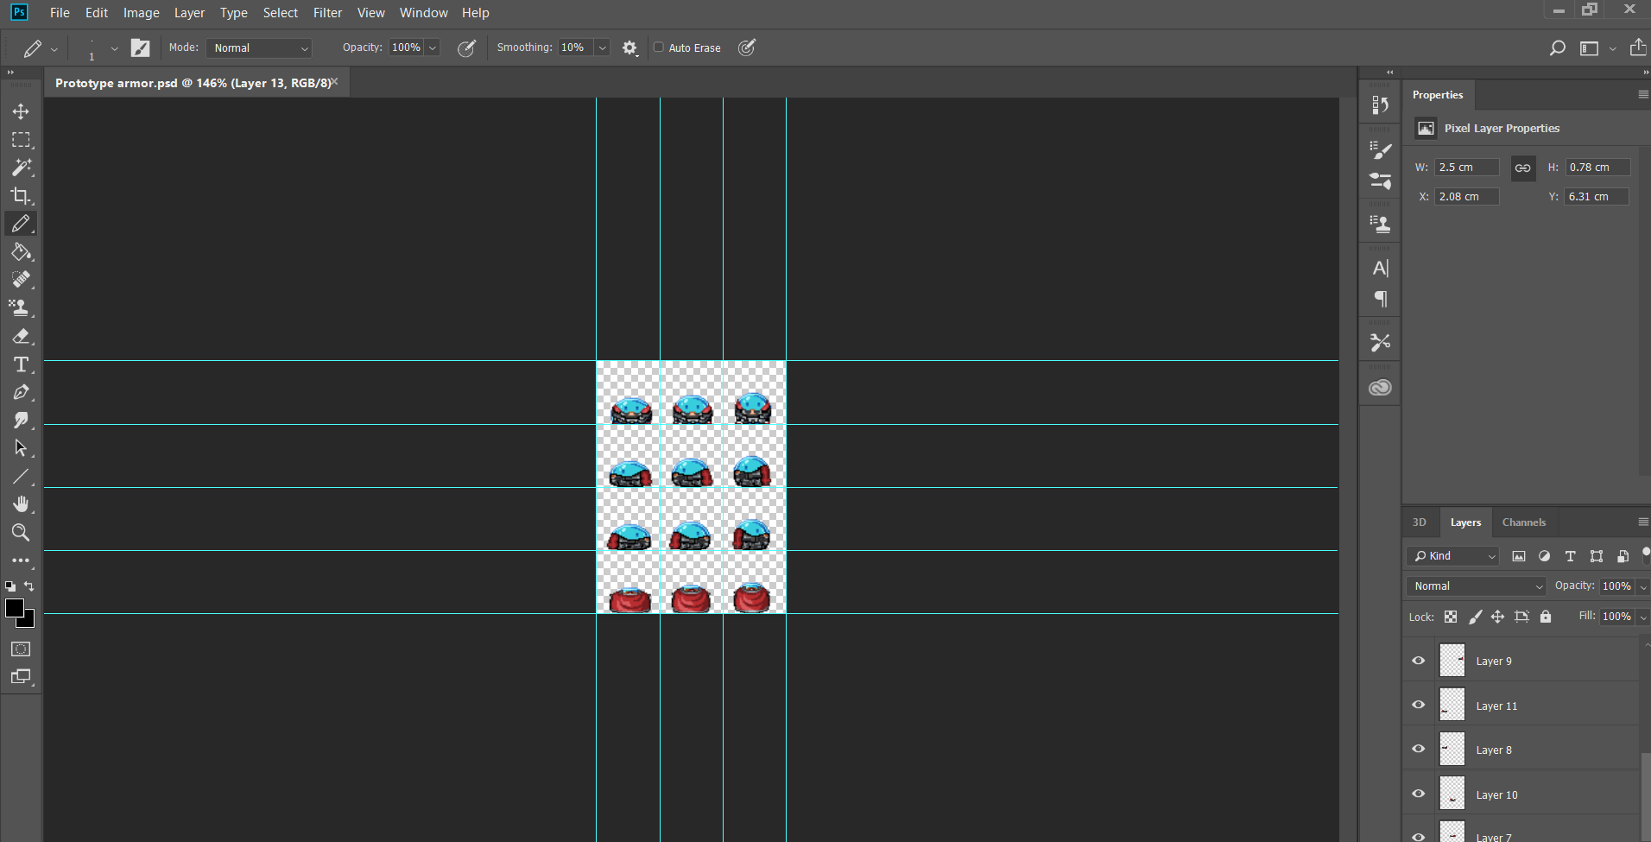Hide Layer 9 visibility eye

click(x=1418, y=661)
